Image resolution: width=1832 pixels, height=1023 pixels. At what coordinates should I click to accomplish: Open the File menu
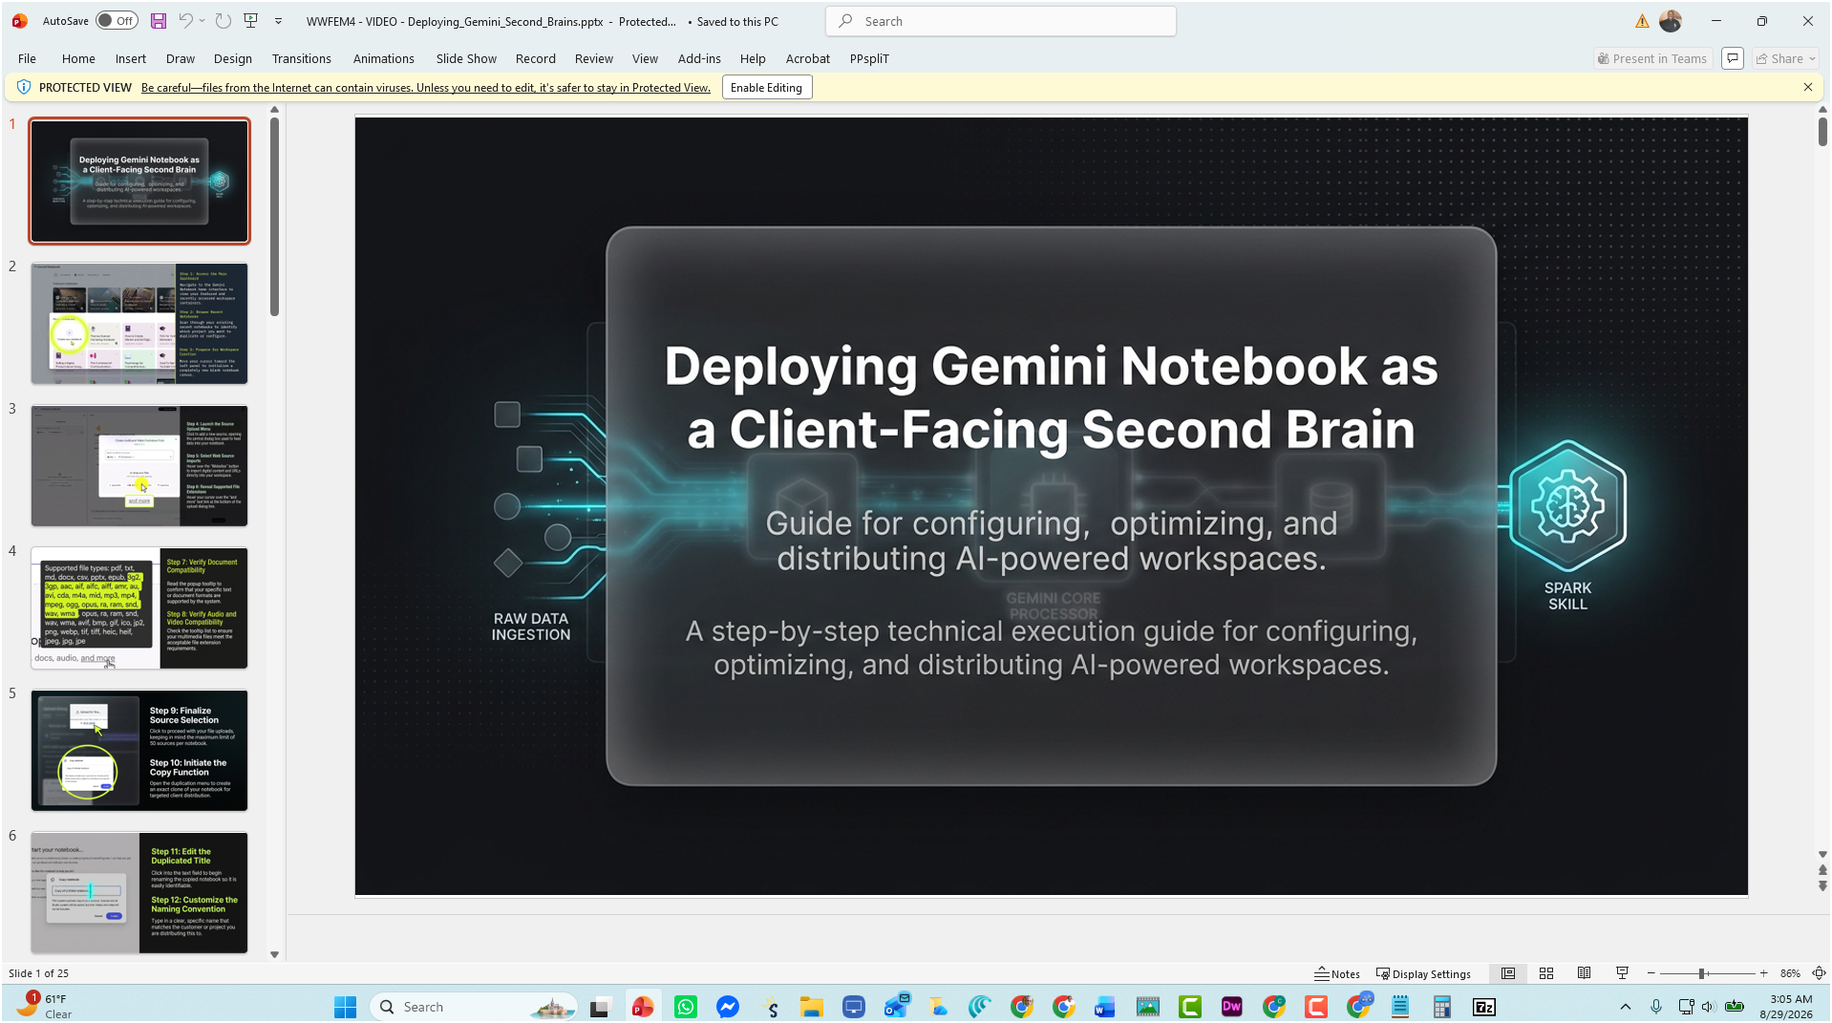(x=27, y=58)
